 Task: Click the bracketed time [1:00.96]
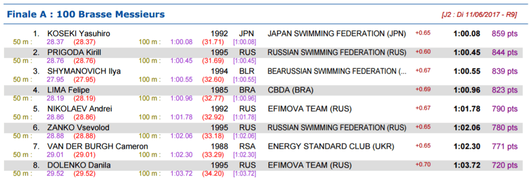coord(245,98)
